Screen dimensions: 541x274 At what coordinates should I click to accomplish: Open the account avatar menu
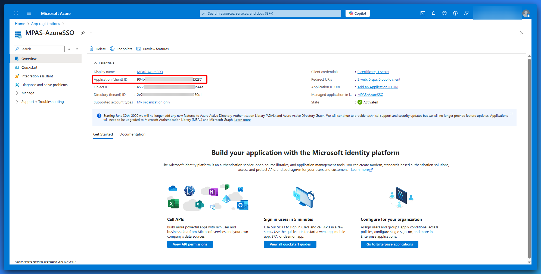526,13
